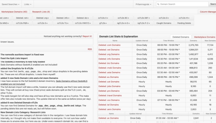Screen dimensions: 216x123
Task: Expand the gTLDs dropdown
Action: point(103,23)
